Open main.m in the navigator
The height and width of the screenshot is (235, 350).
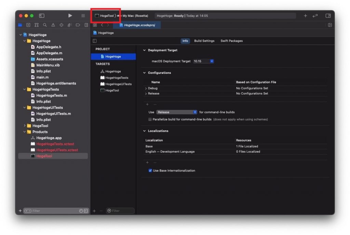point(42,77)
